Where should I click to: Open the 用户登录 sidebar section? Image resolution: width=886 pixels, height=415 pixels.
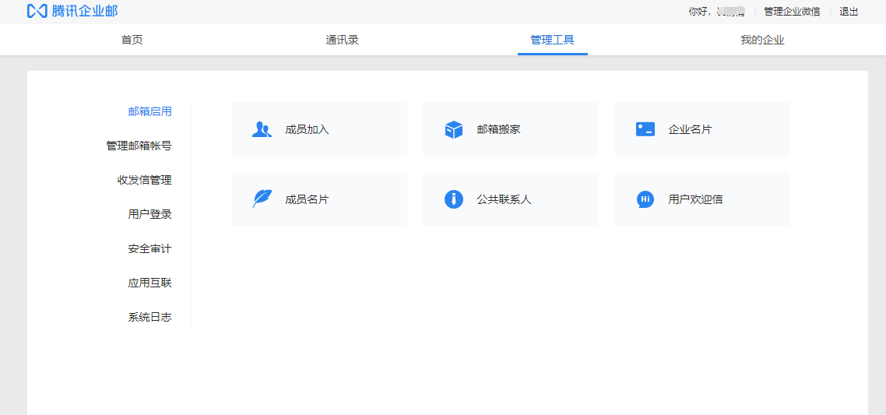click(149, 214)
